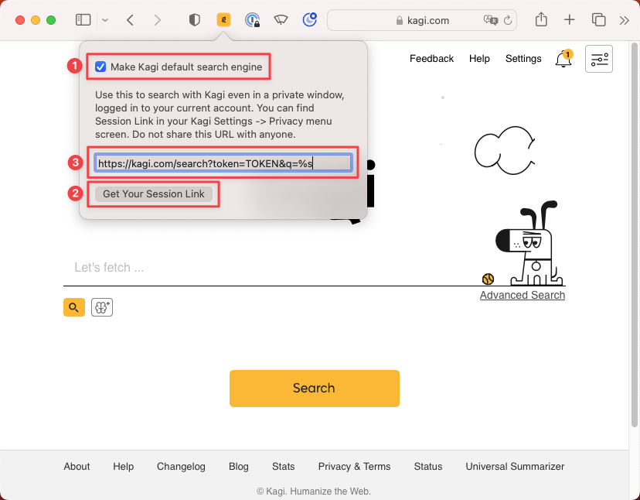This screenshot has height=500, width=640.
Task: Open the search customization sliders icon
Action: (599, 59)
